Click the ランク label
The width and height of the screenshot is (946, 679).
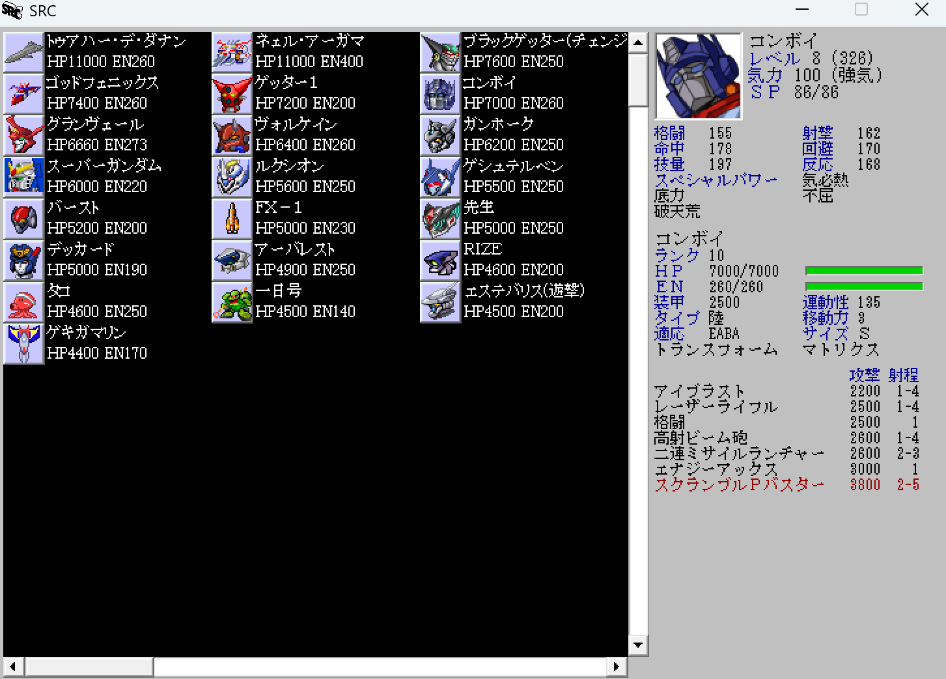click(x=677, y=255)
